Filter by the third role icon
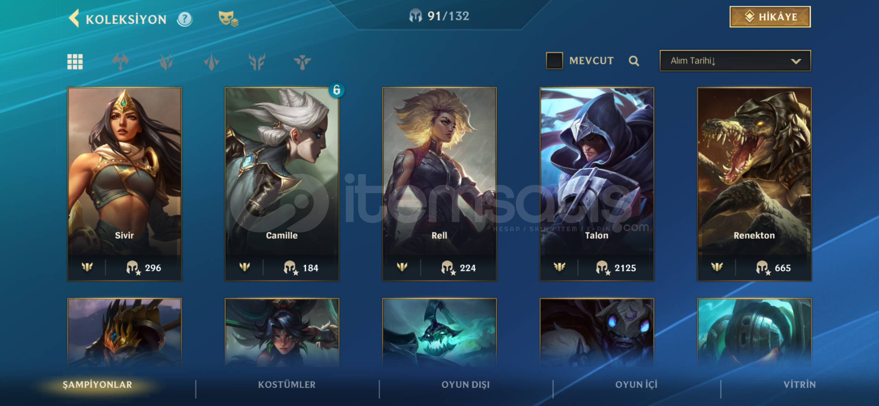This screenshot has width=879, height=406. click(x=211, y=62)
